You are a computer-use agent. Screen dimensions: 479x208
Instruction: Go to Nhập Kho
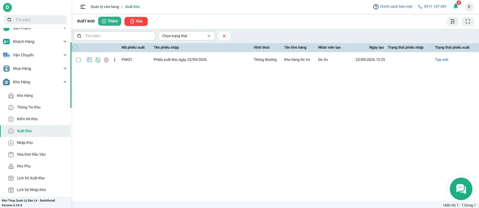35,143
